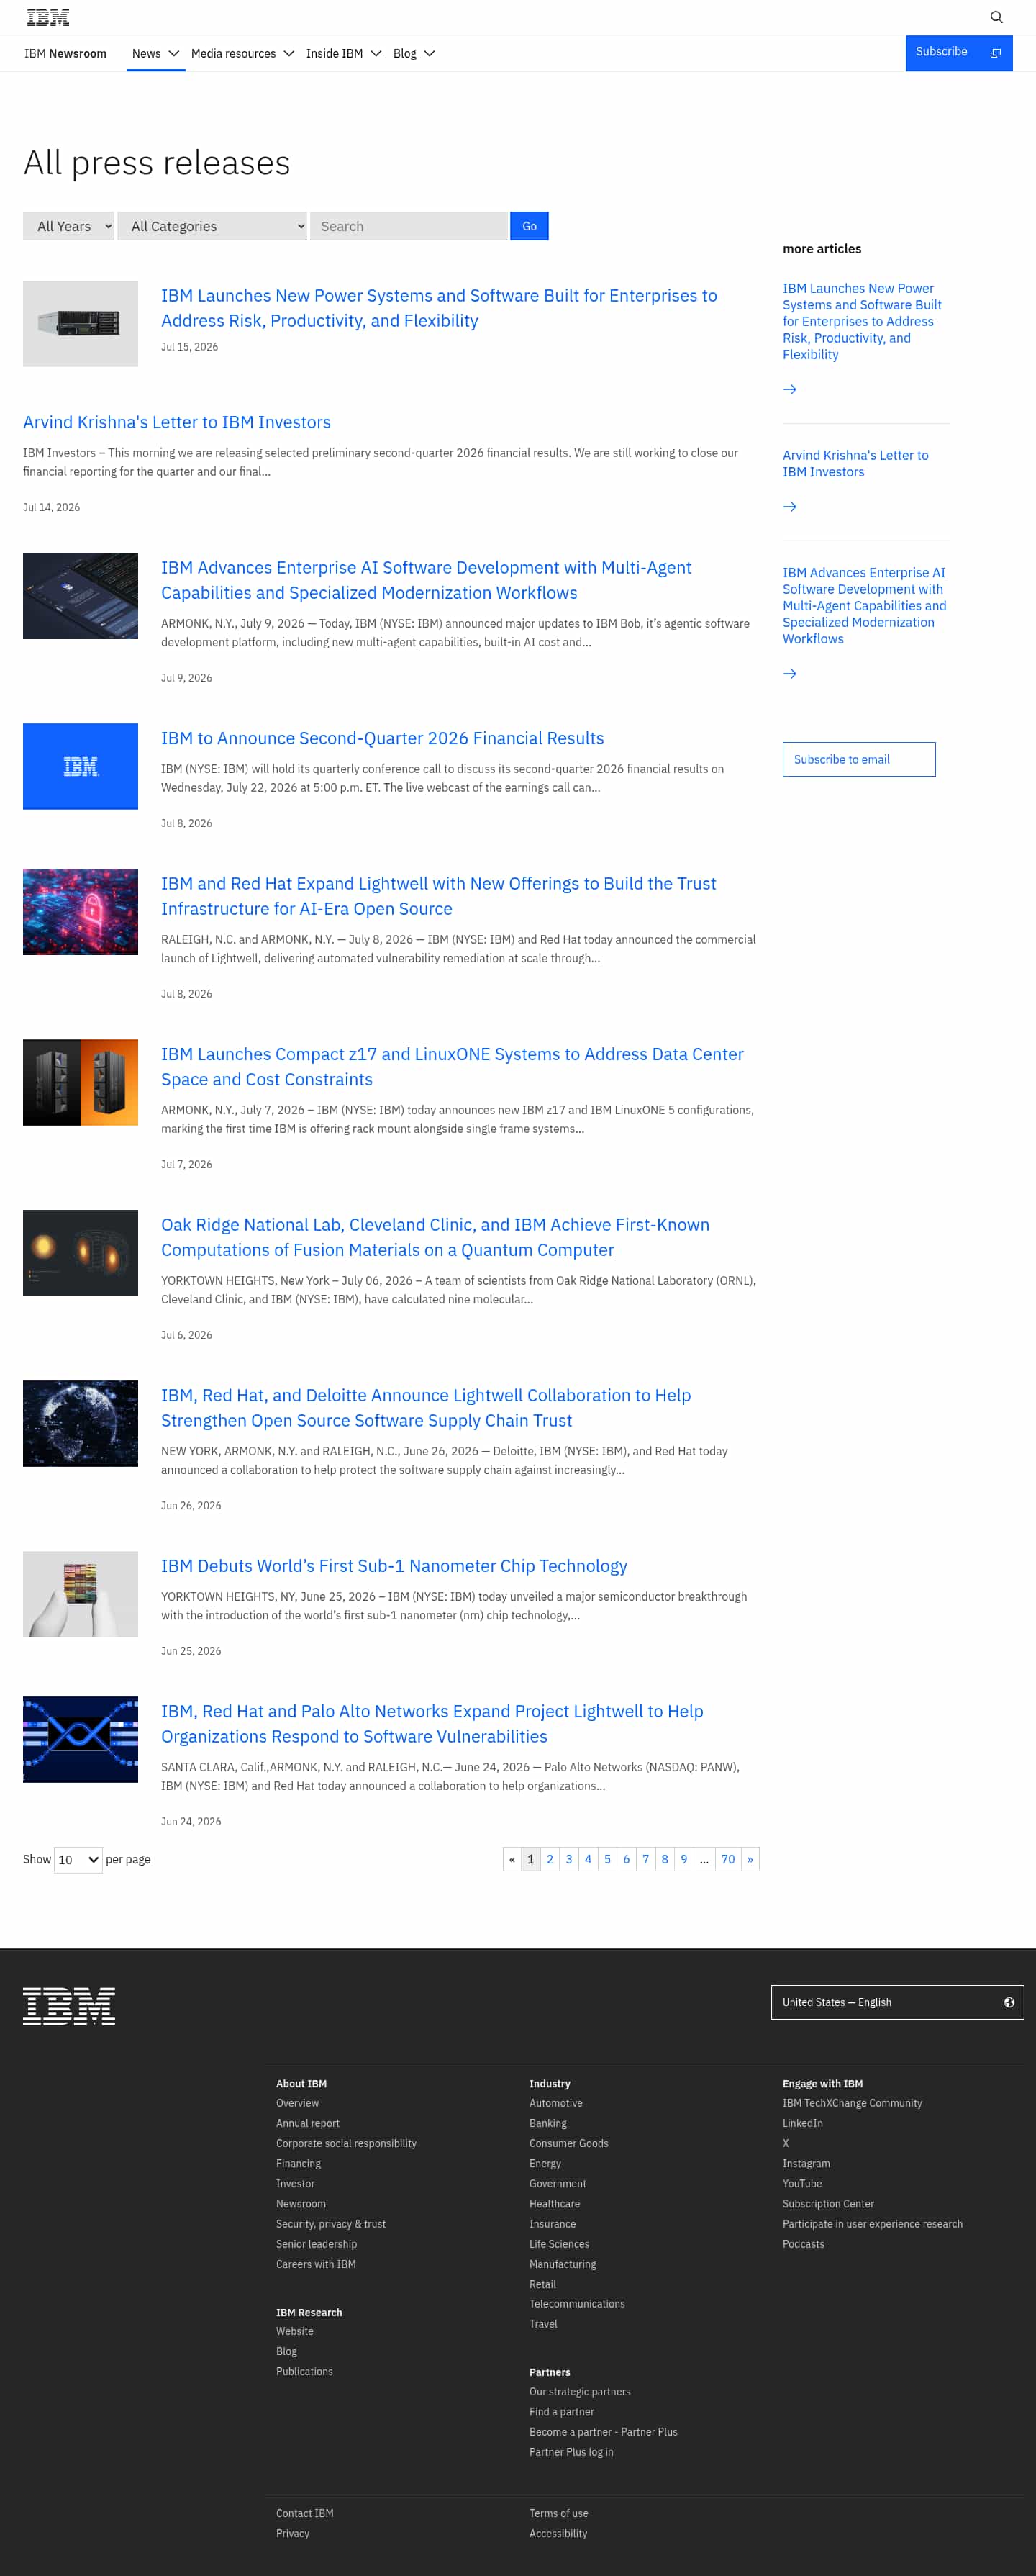Image resolution: width=1036 pixels, height=2576 pixels.
Task: Open 'Oak Ridge National Lab, Cleveland Clinic' headline
Action: click(x=435, y=1237)
